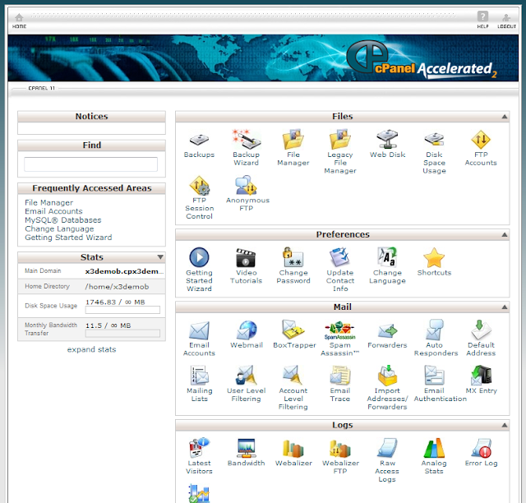The width and height of the screenshot is (526, 503).
Task: Click the expand stats link
Action: 91,349
